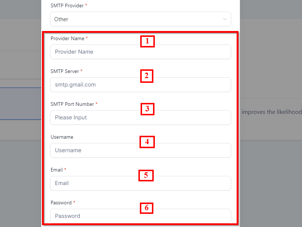Screen dimensions: 302x227
Task: Click the red number 5 marker
Action: pos(146,175)
